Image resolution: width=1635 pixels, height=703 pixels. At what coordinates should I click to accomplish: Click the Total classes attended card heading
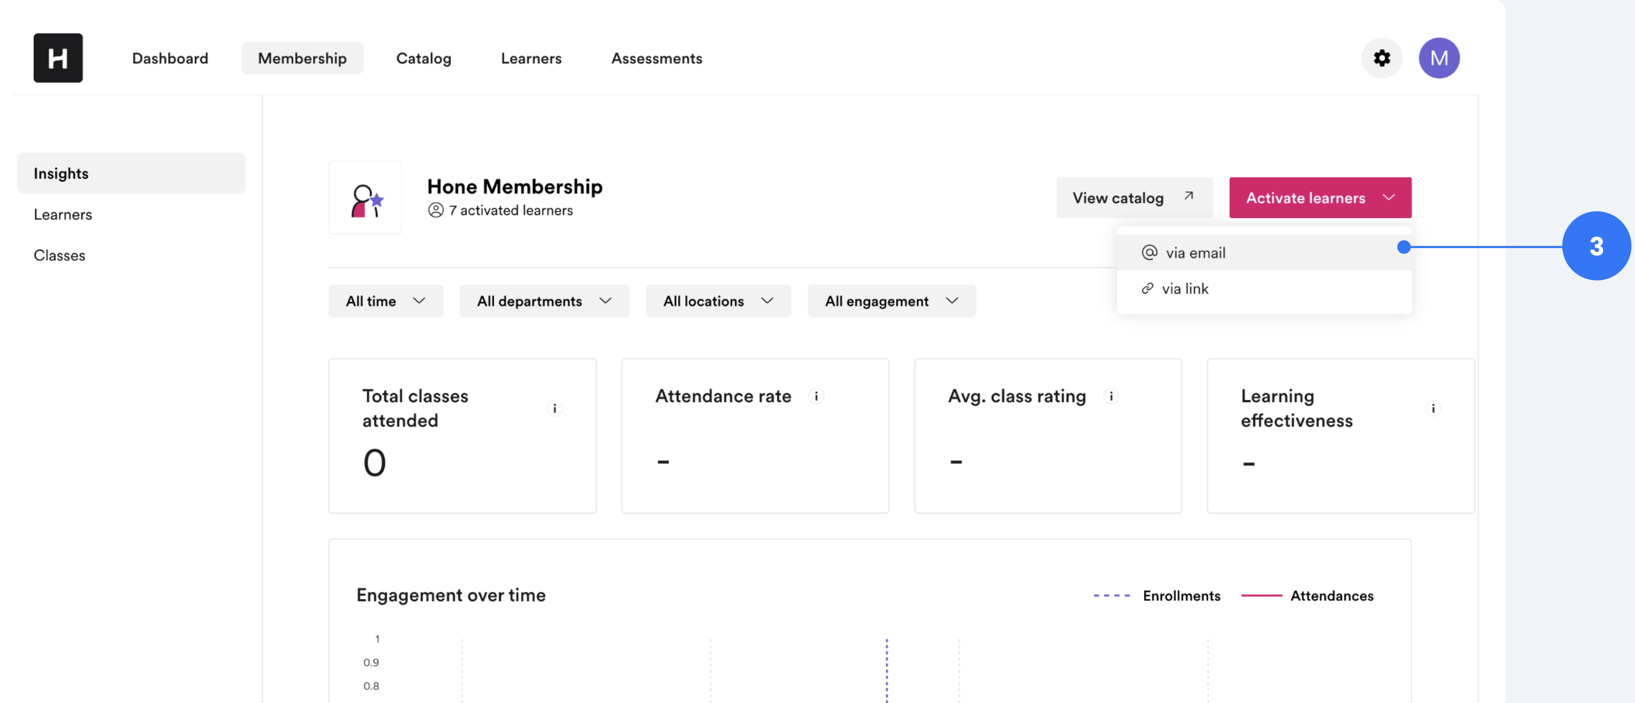[415, 408]
